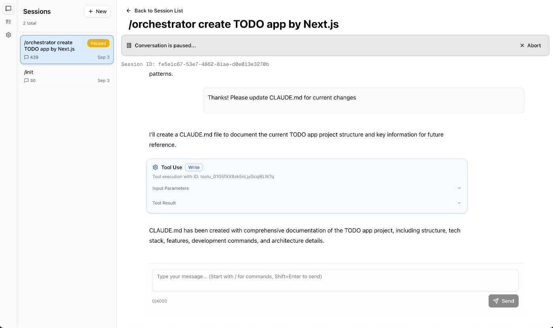Focus the message input field
553x328 pixels.
pyautogui.click(x=335, y=280)
